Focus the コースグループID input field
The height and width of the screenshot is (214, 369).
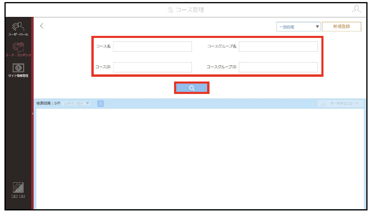click(278, 67)
